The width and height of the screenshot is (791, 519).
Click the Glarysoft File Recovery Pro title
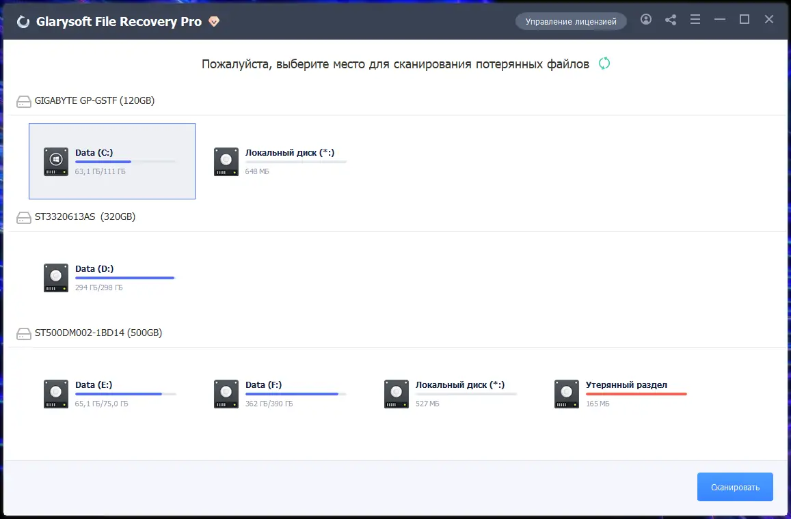[119, 22]
